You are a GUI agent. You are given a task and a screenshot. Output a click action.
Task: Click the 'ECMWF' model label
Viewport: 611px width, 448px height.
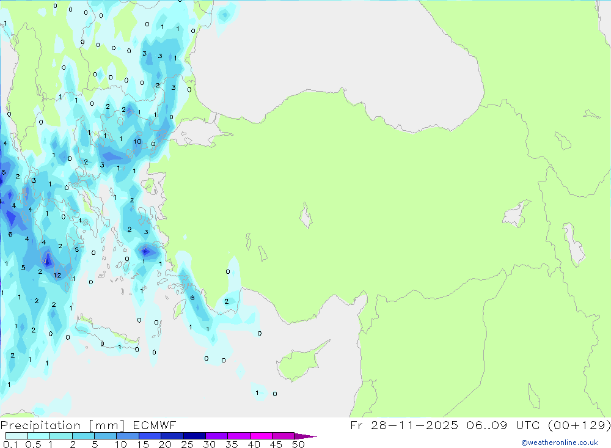(x=155, y=425)
